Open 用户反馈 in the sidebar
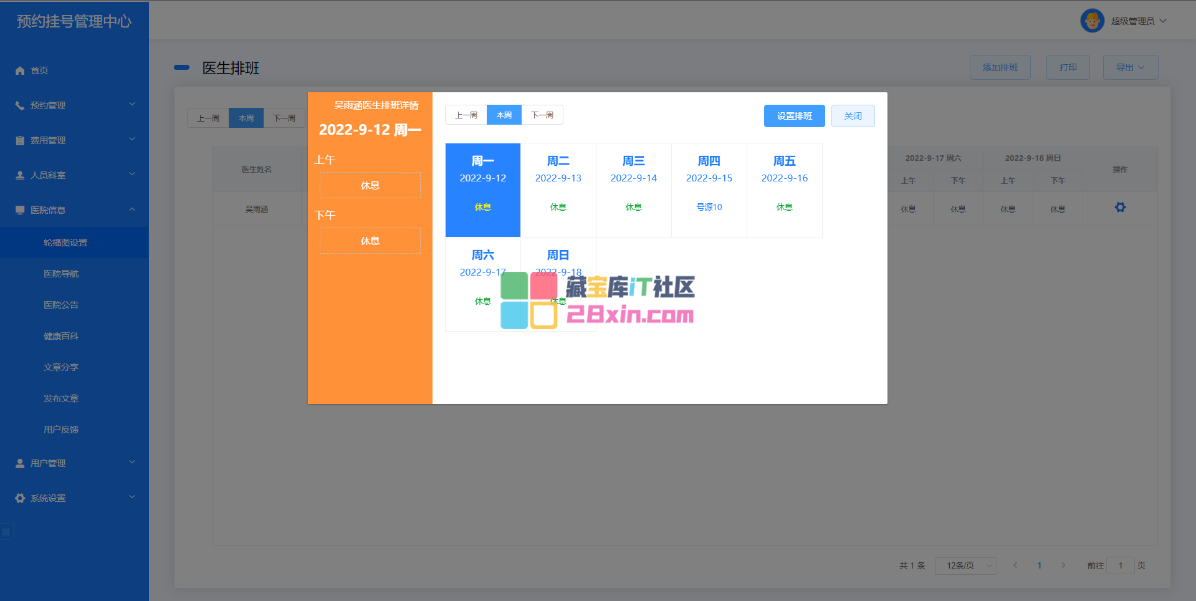This screenshot has height=601, width=1196. 74,430
